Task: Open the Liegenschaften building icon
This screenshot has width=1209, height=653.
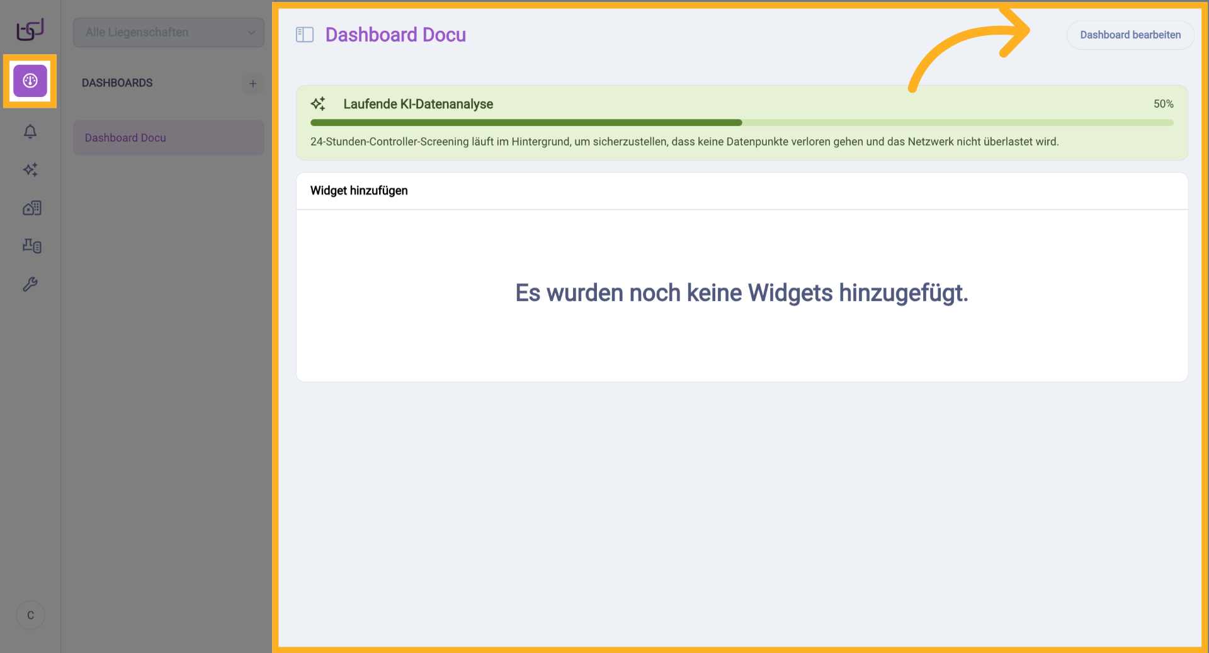Action: 31,208
